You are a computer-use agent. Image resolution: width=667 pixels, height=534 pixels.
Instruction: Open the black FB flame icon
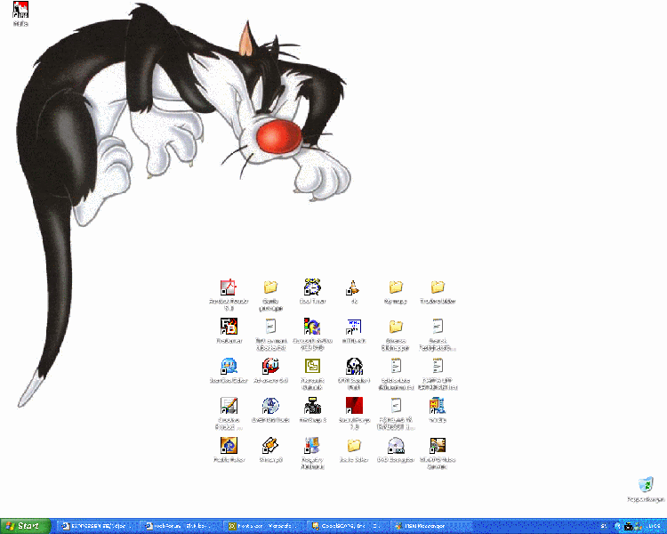tap(229, 327)
